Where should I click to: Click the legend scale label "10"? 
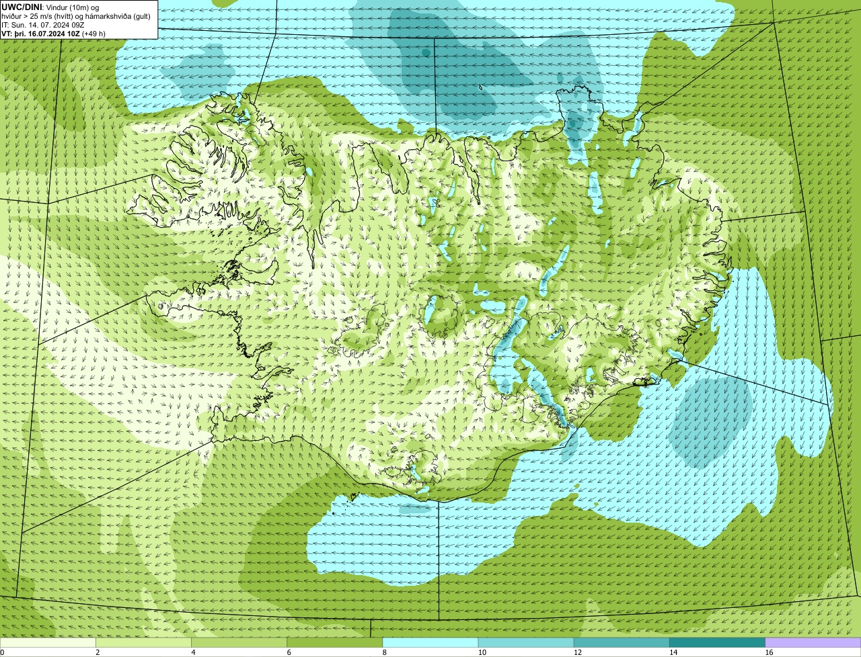482,652
